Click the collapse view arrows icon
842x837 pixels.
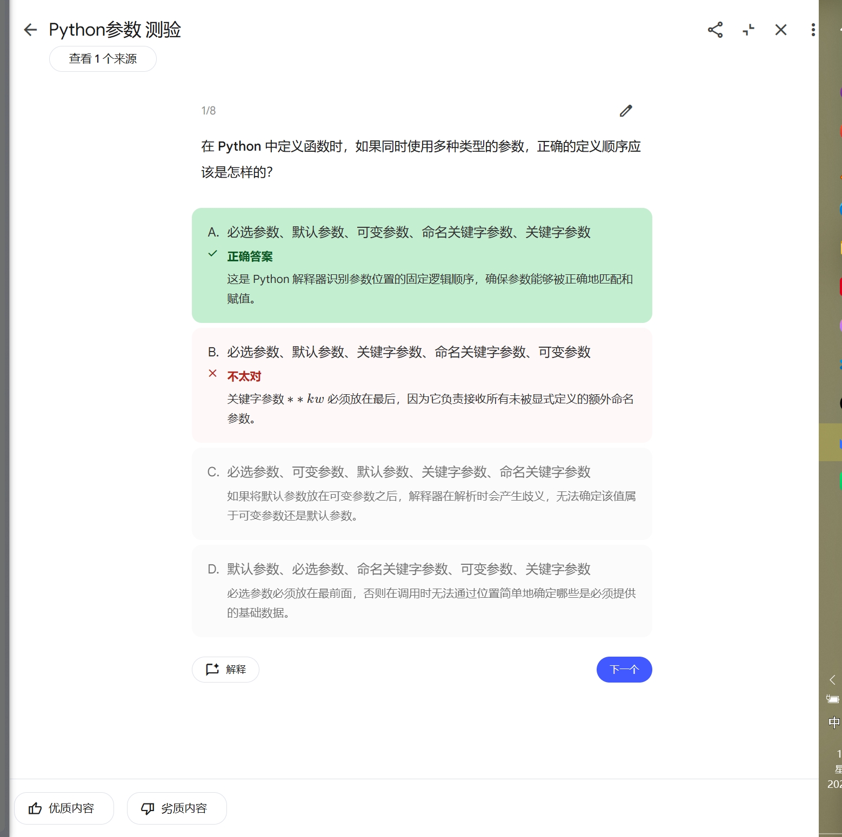pyautogui.click(x=749, y=30)
